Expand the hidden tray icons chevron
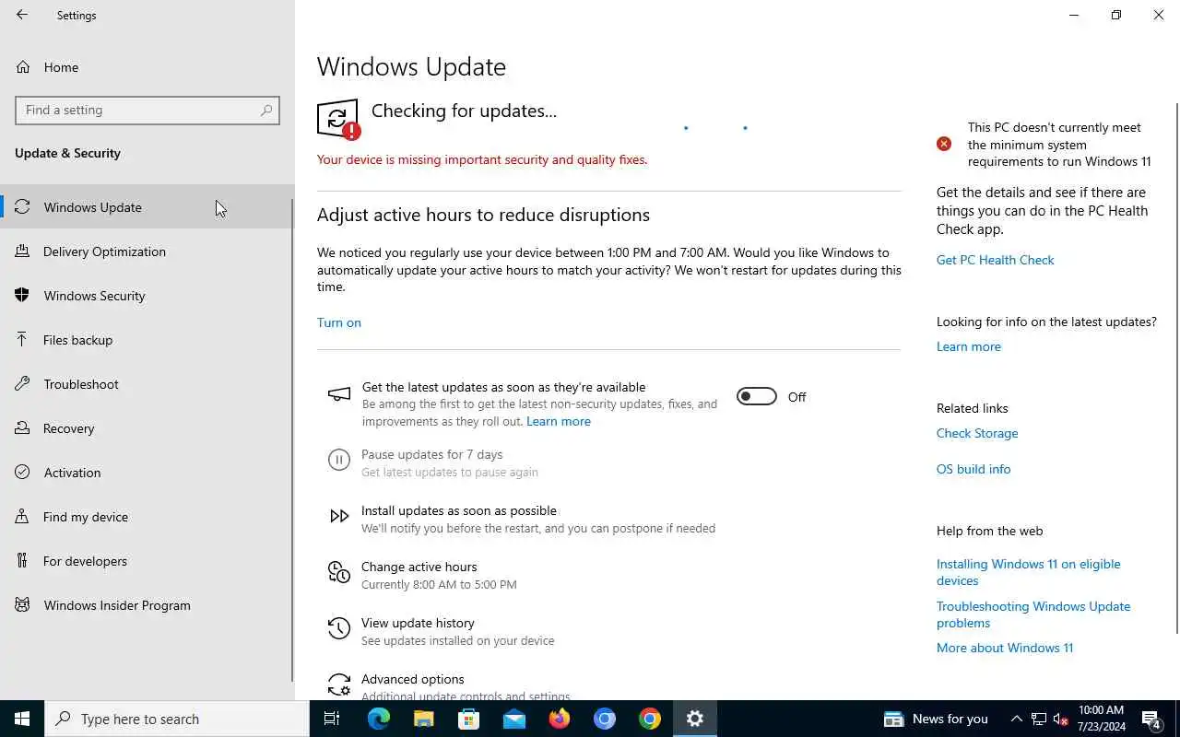 [x=1017, y=719]
